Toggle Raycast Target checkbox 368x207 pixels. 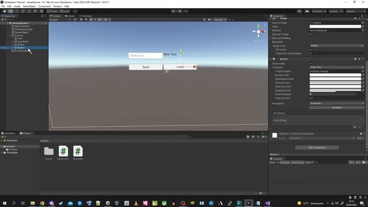coord(311,34)
